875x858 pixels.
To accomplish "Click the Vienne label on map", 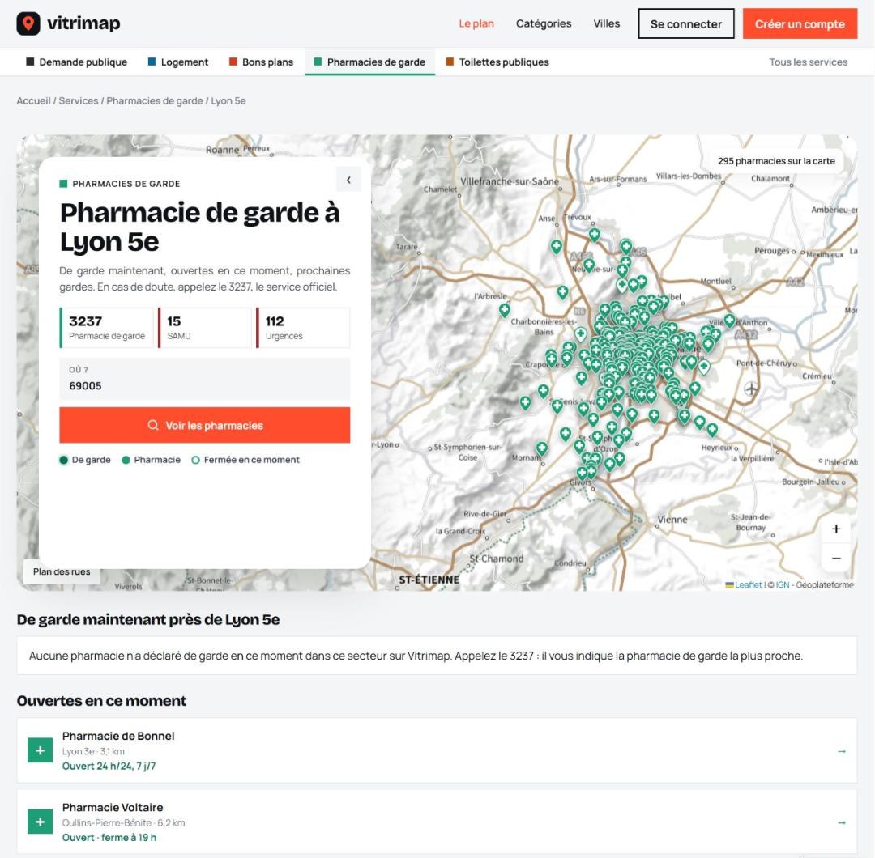I will [672, 520].
